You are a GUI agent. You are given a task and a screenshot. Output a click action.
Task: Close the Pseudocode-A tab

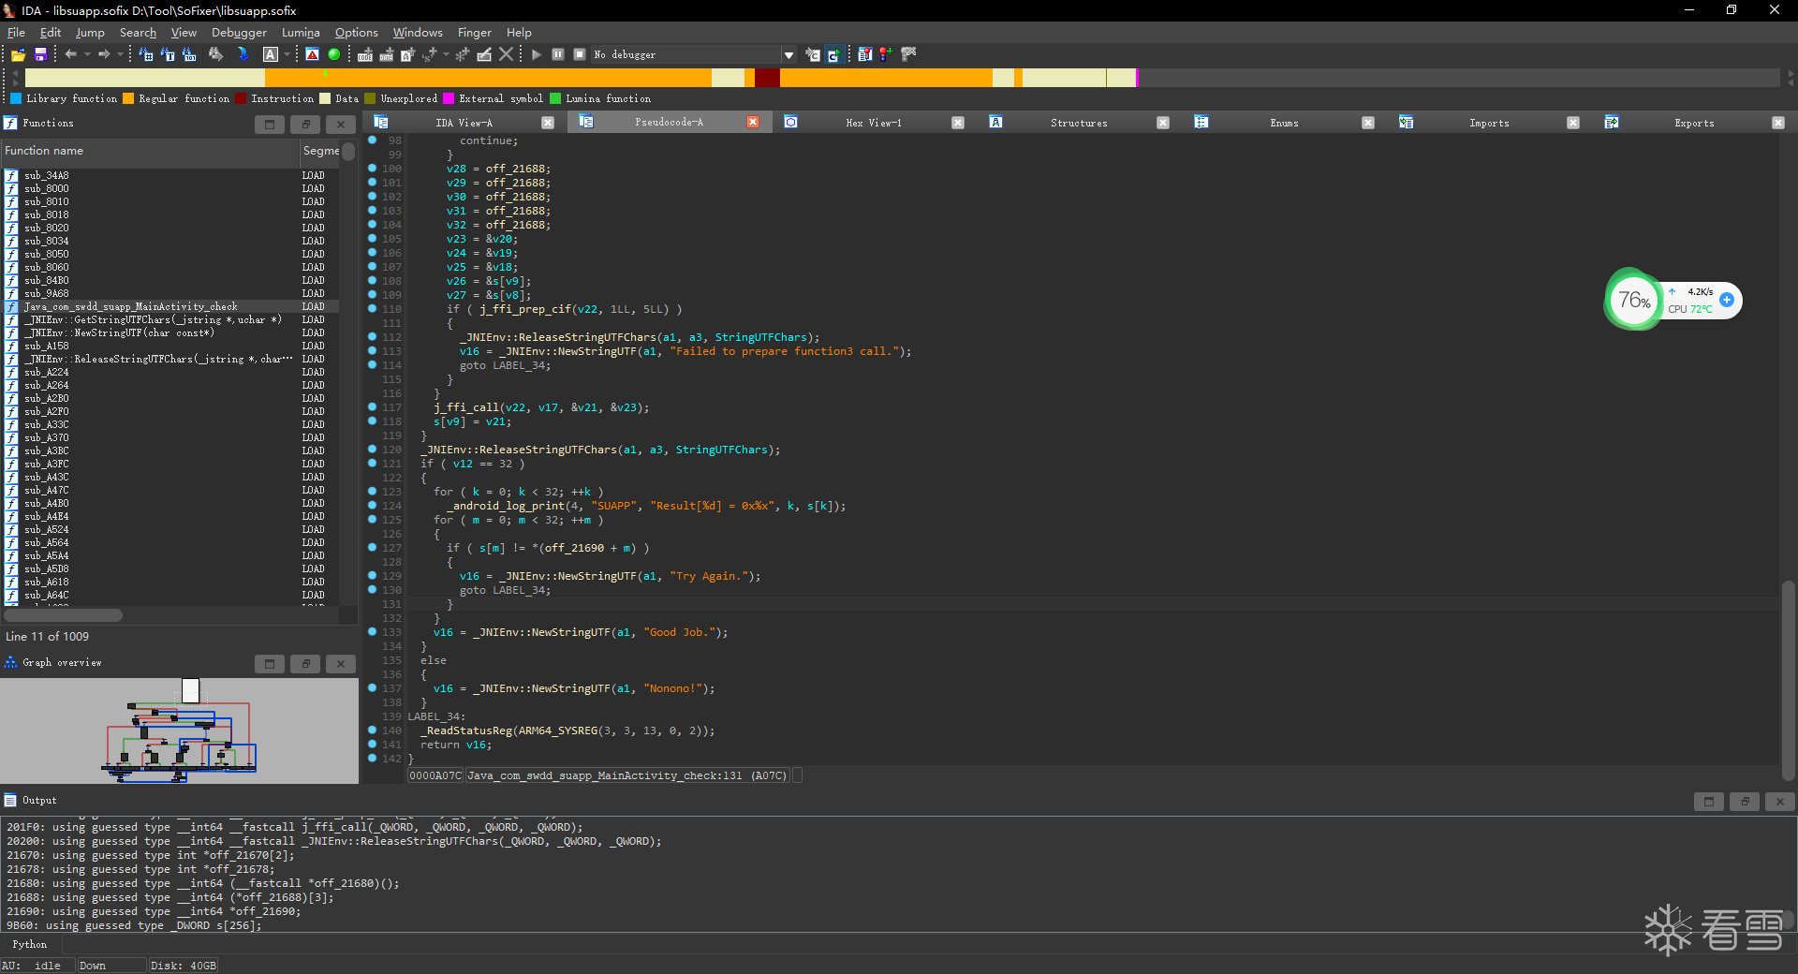(753, 123)
